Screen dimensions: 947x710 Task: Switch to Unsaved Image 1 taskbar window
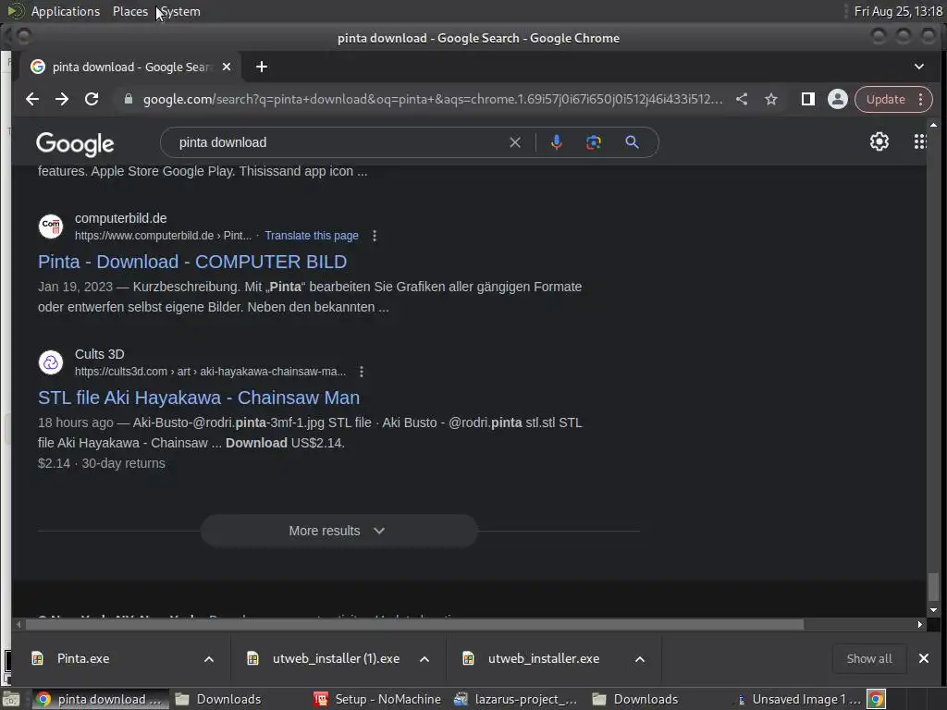(x=799, y=699)
